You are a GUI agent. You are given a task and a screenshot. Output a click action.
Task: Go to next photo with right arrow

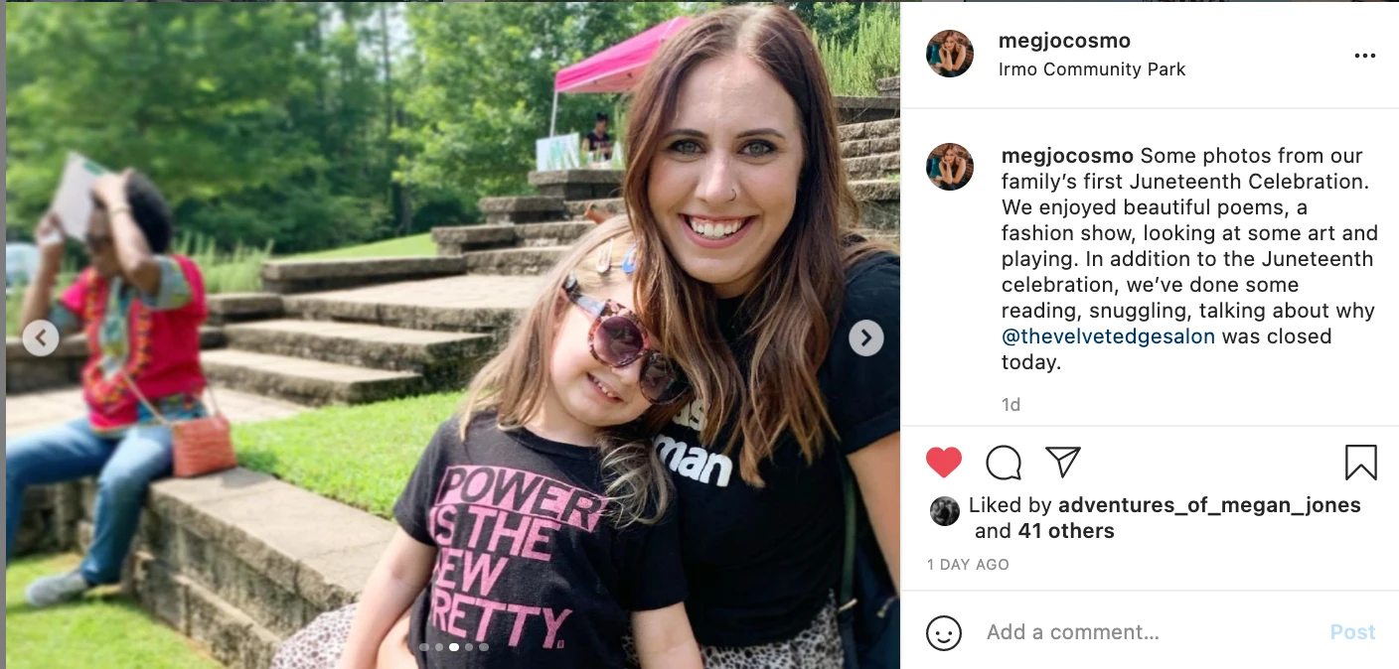865,338
